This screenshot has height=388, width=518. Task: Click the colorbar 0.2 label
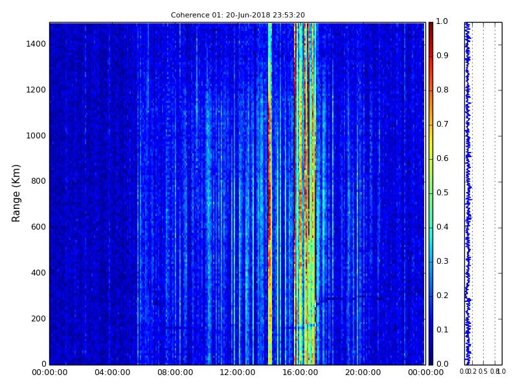click(x=442, y=296)
